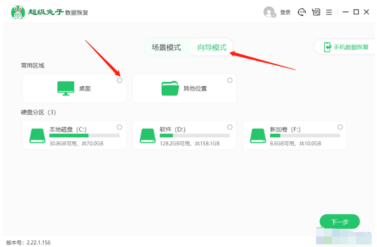377x247 pixels.
Task: Switch to 向导模式 tab
Action: (211, 47)
